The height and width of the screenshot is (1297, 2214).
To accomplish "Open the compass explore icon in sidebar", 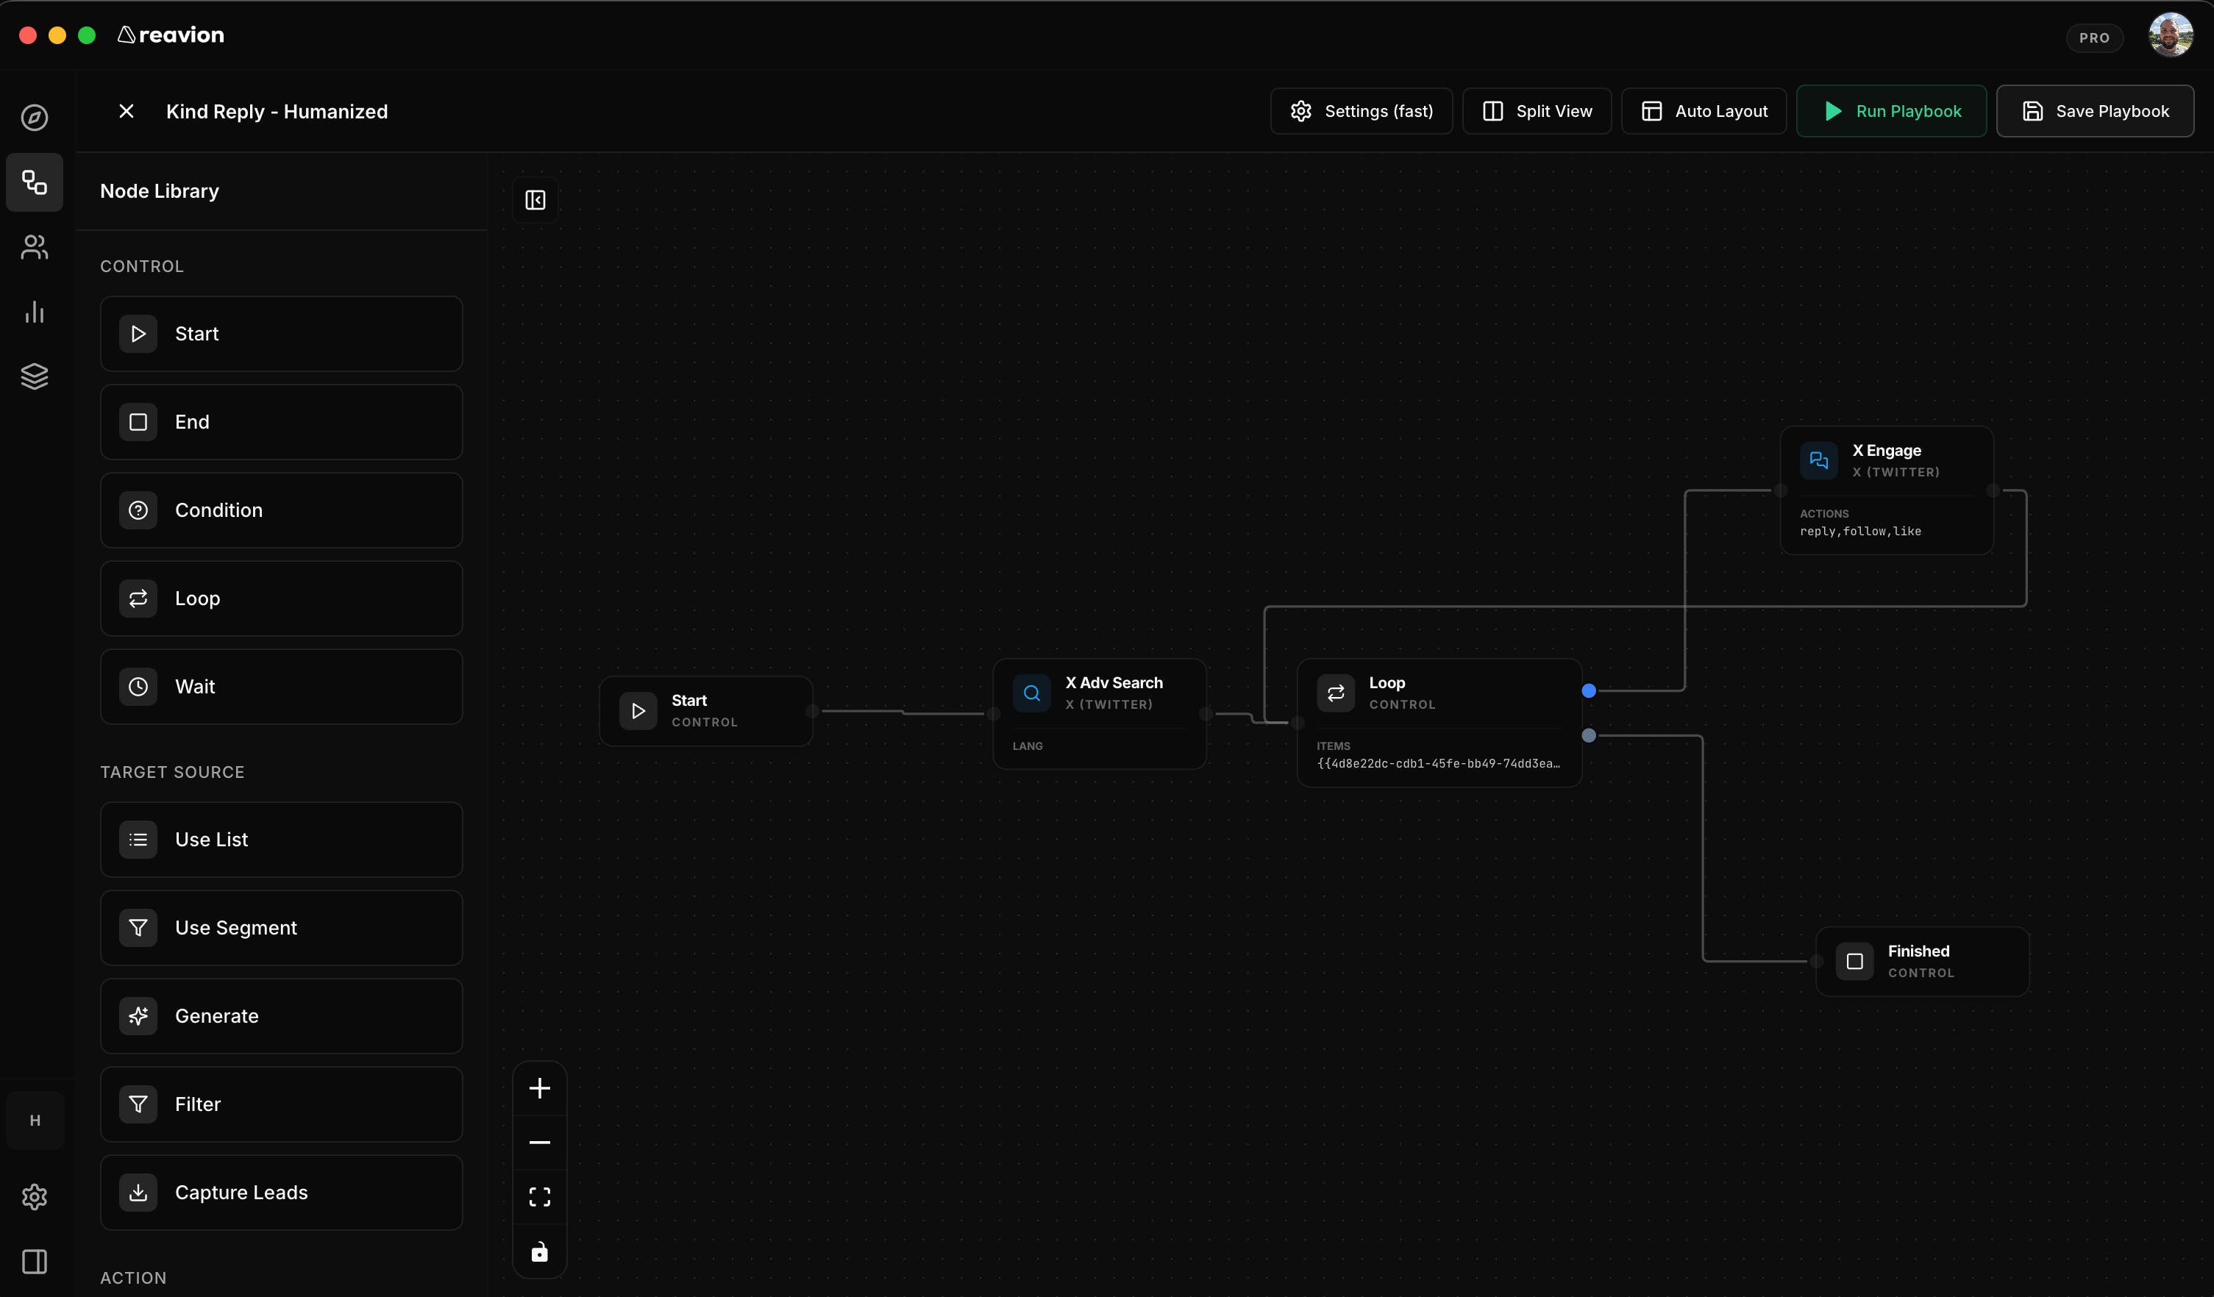I will [x=35, y=118].
